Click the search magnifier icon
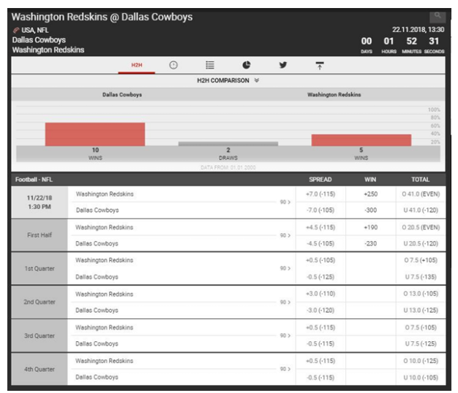Viewport: 458px width, 393px height. [438, 17]
